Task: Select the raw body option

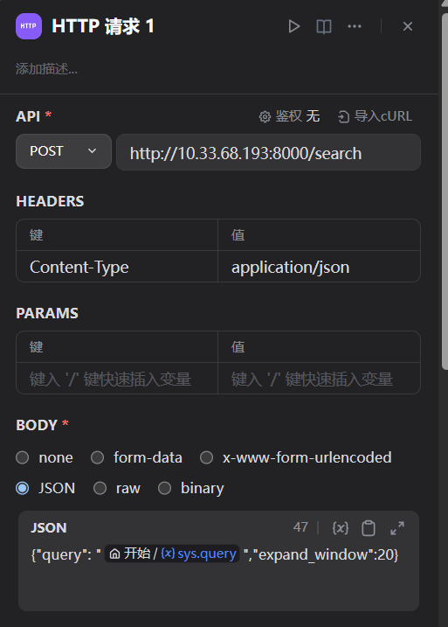Action: point(117,488)
